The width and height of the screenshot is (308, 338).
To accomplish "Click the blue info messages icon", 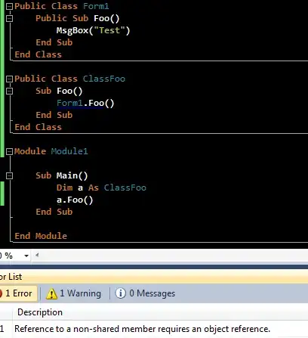I will tap(120, 293).
